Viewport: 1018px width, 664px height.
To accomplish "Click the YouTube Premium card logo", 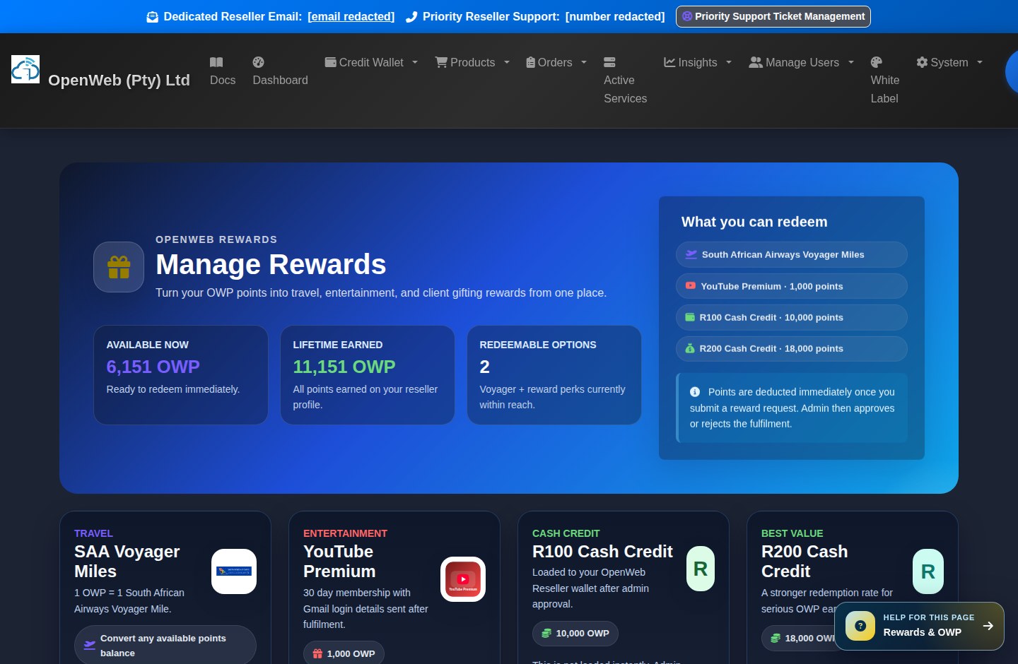I will [x=463, y=579].
